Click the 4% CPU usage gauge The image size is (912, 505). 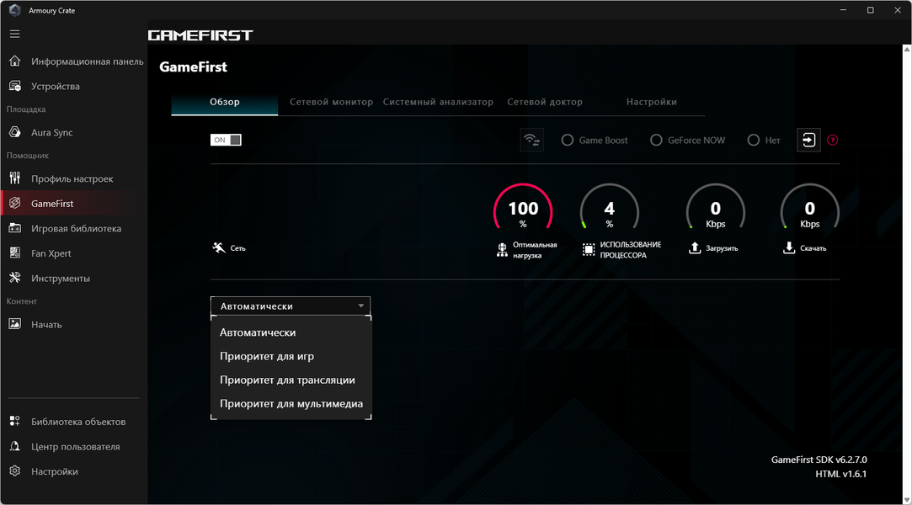609,207
